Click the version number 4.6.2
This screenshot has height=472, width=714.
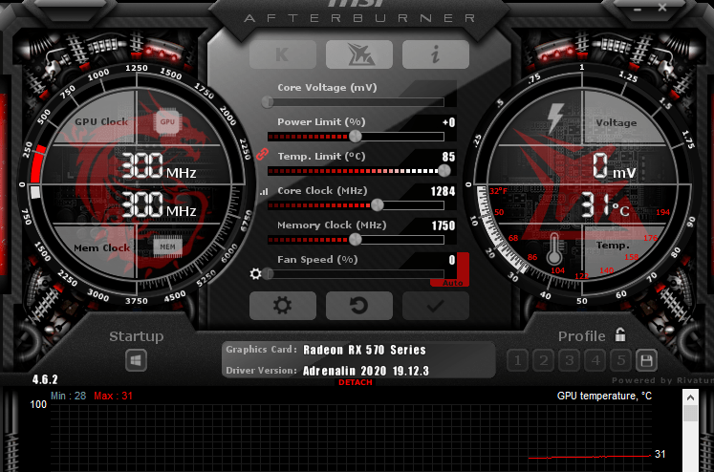[x=45, y=379]
